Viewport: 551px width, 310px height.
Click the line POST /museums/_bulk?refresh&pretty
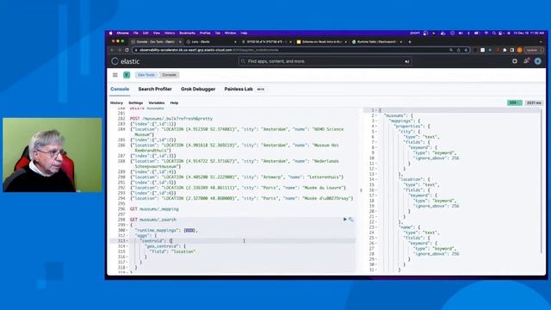[x=171, y=119]
